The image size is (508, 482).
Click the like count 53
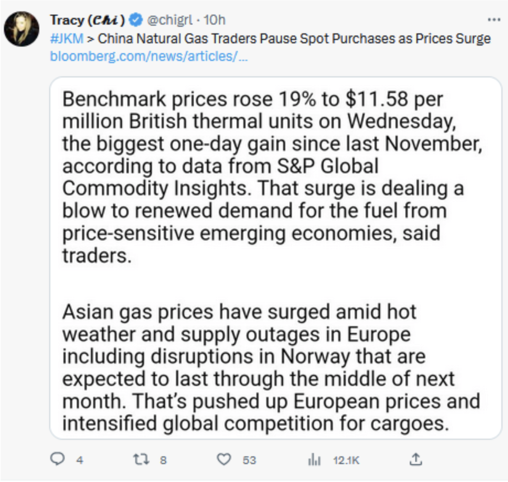pyautogui.click(x=249, y=460)
